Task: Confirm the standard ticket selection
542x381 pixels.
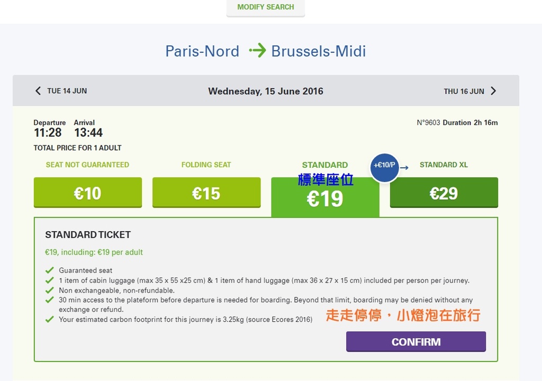Action: 416,342
